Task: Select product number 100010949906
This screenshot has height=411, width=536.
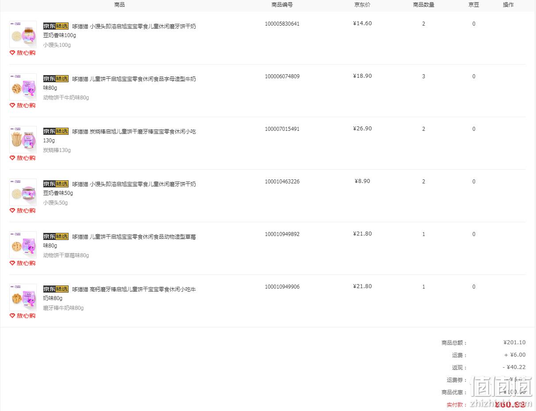Action: pyautogui.click(x=282, y=287)
